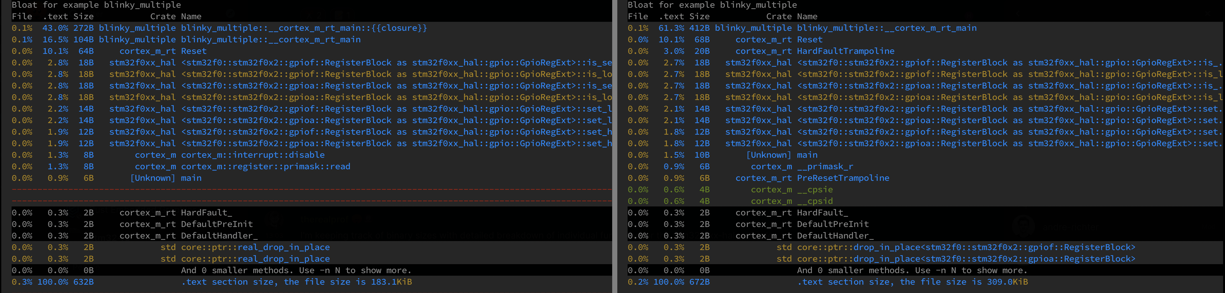Select gpiof set_l row name in left pane

pos(396,109)
